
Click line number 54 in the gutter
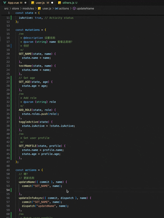pyautogui.click(x=8, y=190)
